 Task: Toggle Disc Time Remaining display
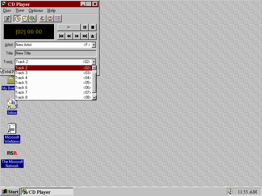pyautogui.click(x=32, y=19)
